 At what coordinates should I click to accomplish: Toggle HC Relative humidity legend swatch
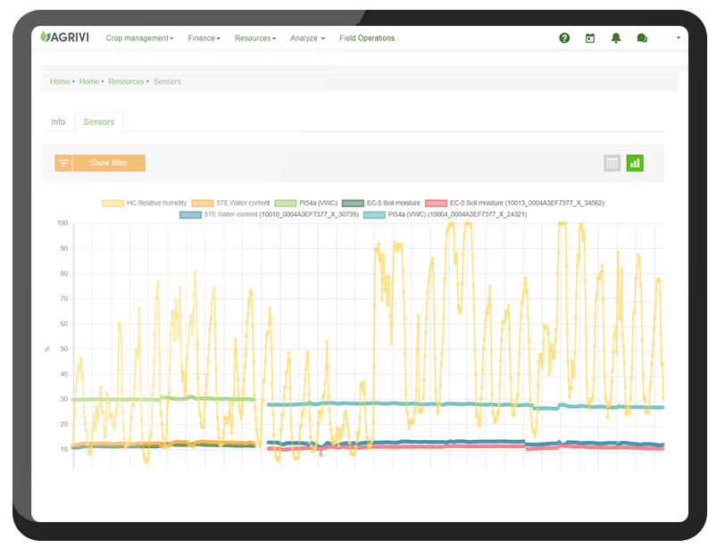coord(113,203)
